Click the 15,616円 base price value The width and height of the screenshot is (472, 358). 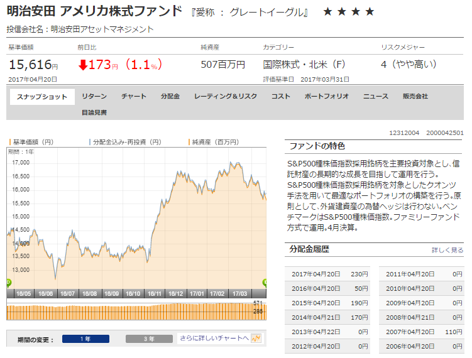pyautogui.click(x=33, y=65)
